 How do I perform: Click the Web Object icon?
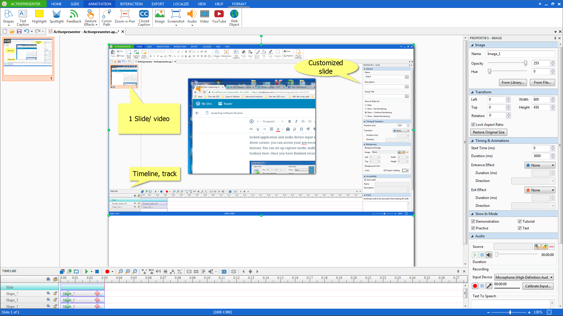(x=234, y=18)
